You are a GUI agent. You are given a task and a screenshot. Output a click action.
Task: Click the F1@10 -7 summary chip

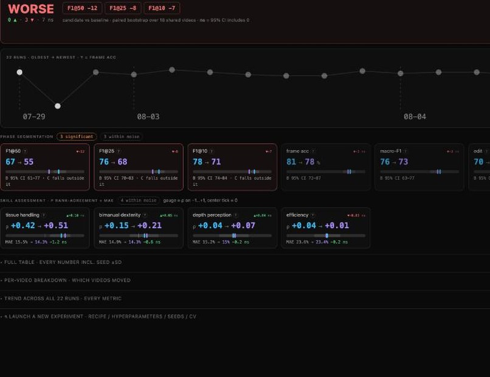(x=162, y=8)
